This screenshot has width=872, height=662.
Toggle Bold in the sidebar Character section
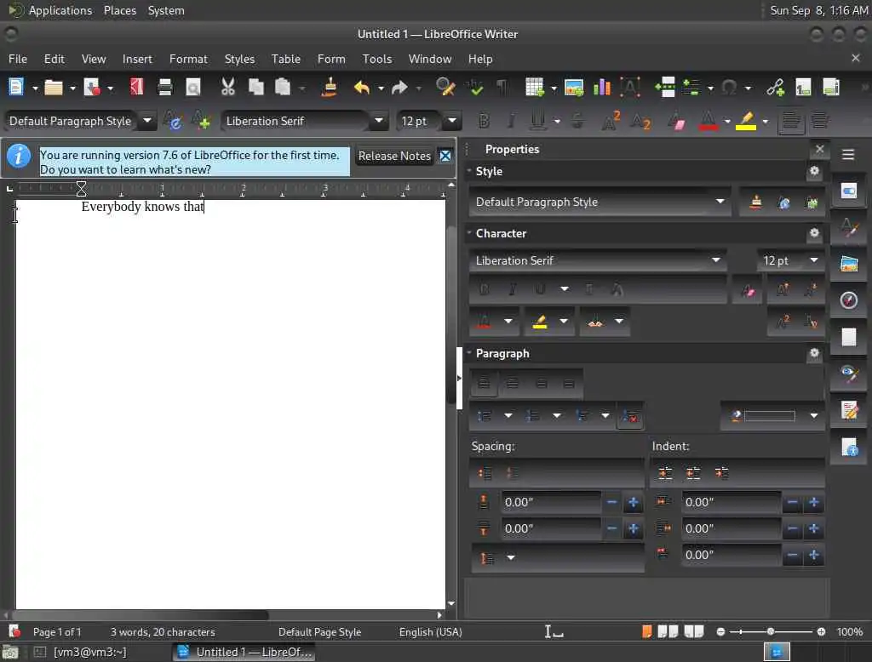tap(484, 289)
